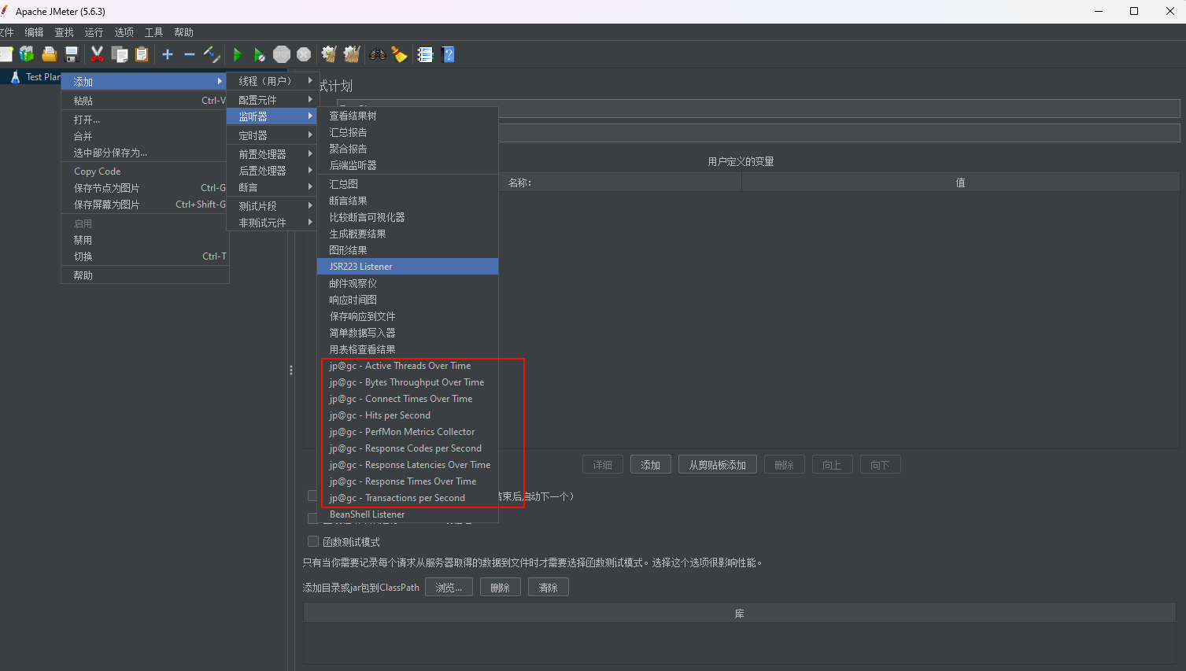Viewport: 1186px width, 671px height.
Task: Add jp@gc - Active Threads Over Time
Action: 408,366
